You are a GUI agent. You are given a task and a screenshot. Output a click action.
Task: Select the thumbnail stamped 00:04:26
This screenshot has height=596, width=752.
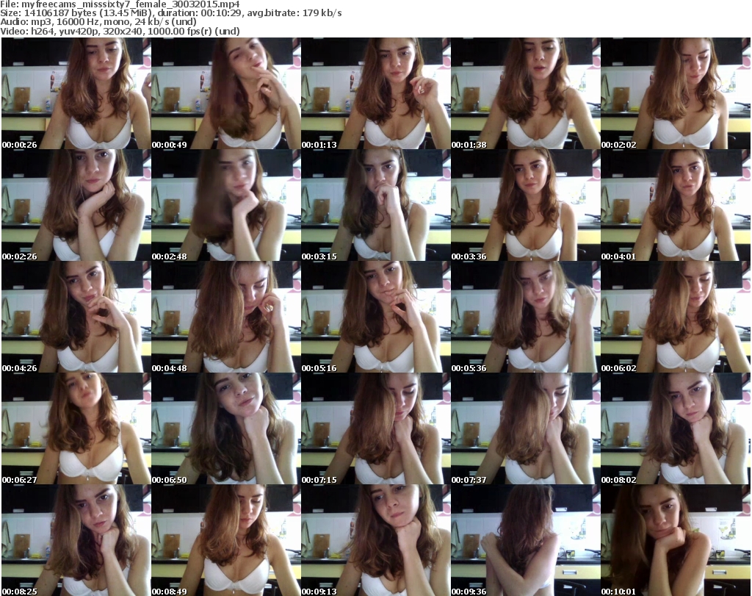[x=76, y=317]
